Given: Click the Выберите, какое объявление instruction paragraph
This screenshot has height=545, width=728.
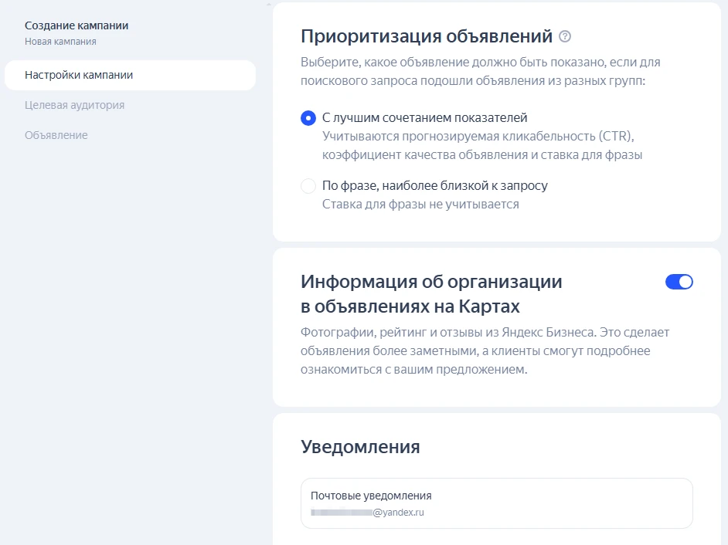Looking at the screenshot, I should click(x=479, y=70).
